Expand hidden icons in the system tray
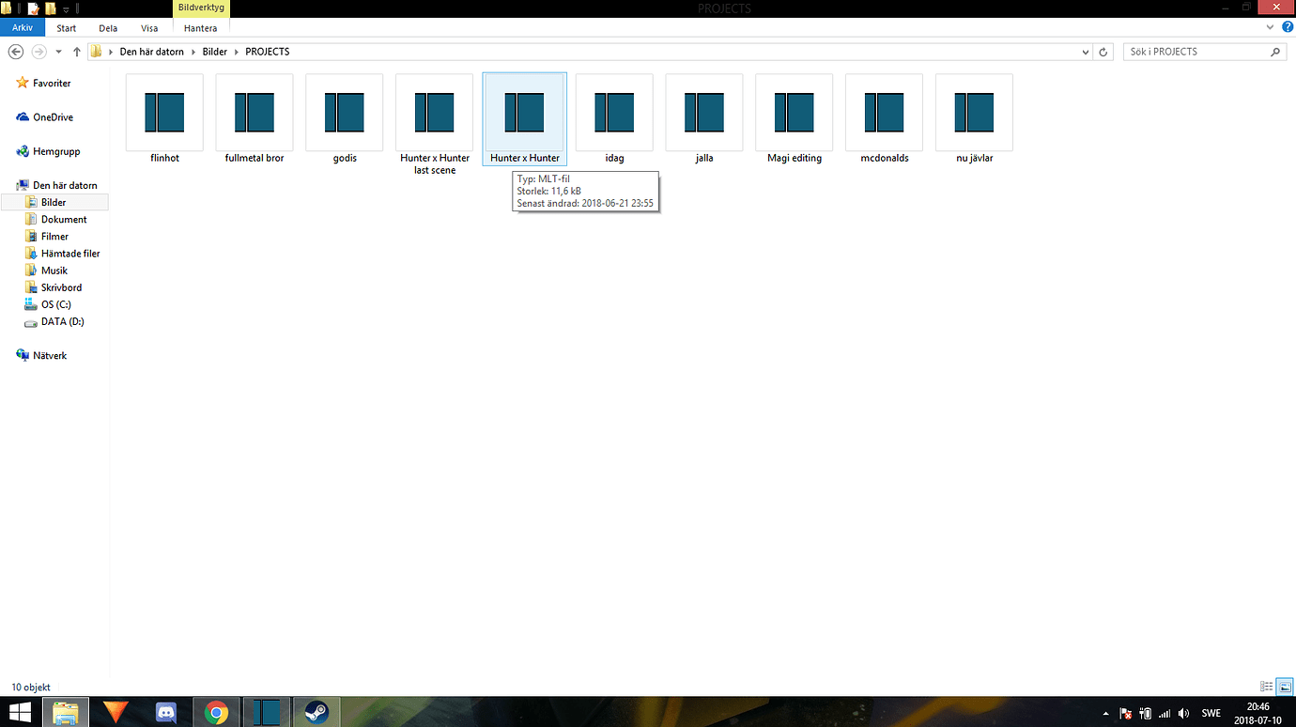This screenshot has width=1296, height=727. 1105,713
